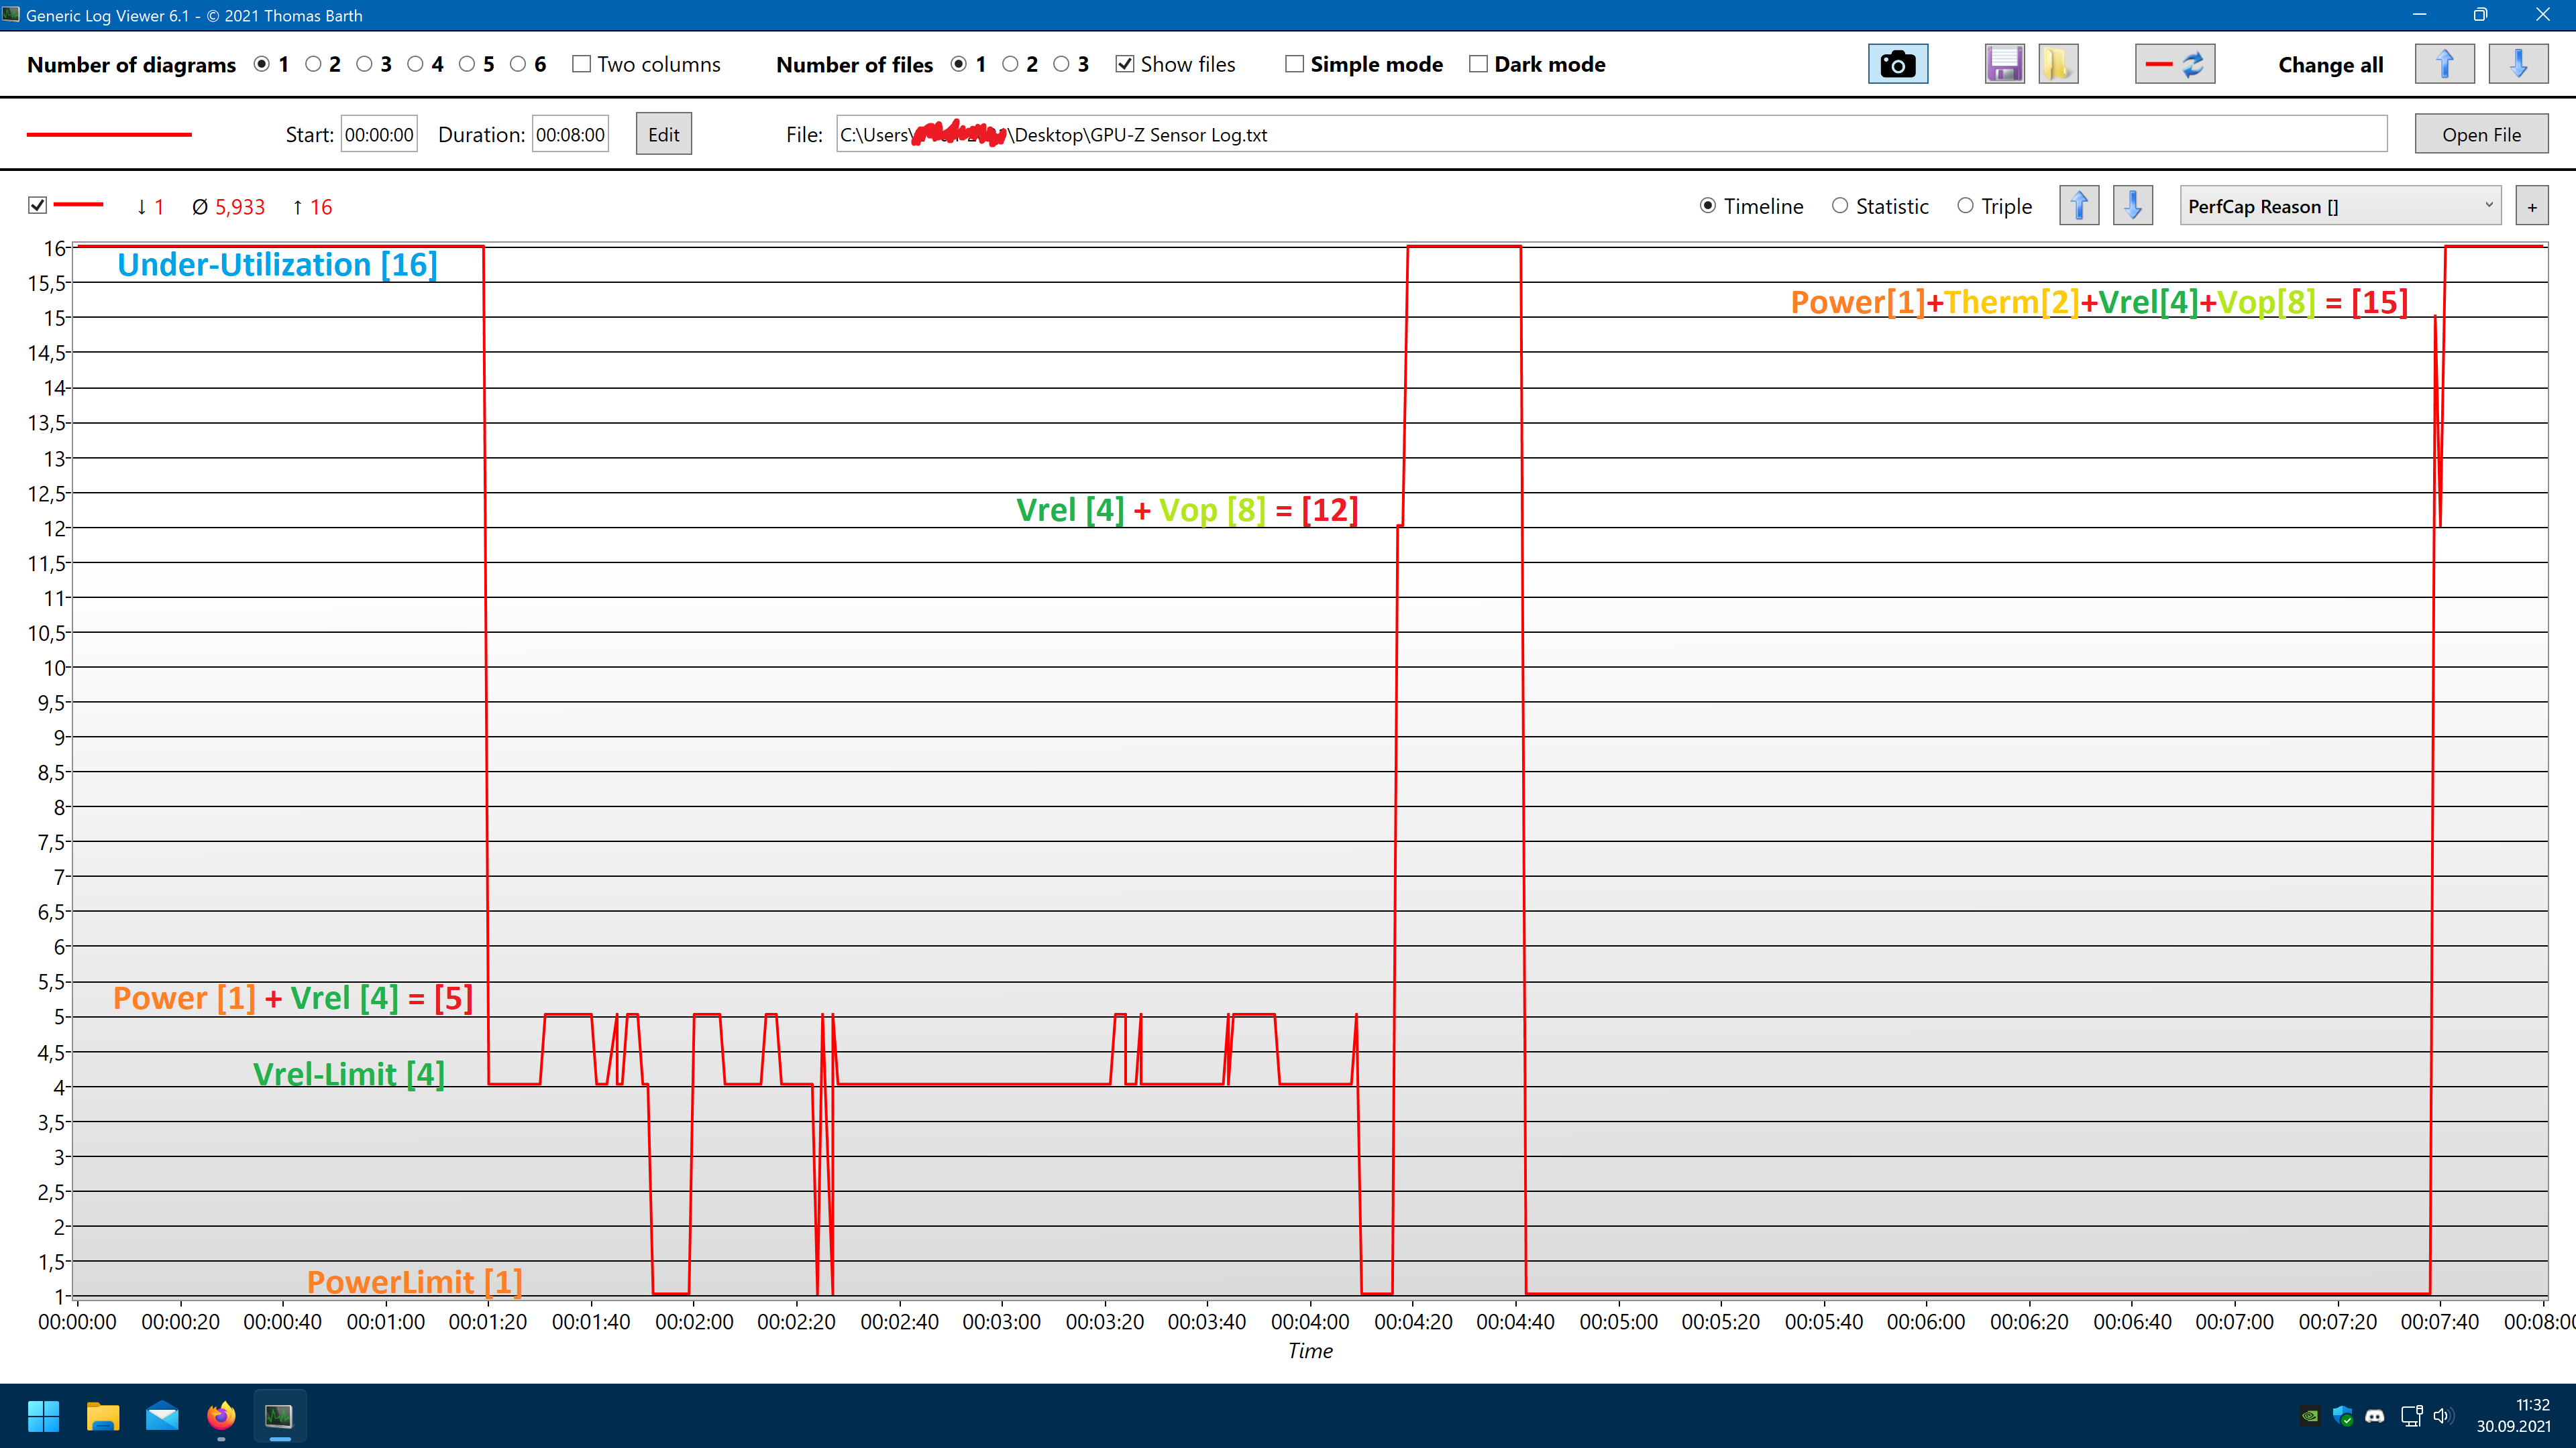Screen dimensions: 2576x1448
Task: Open File Explorer from the taskbar
Action: 103,1415
